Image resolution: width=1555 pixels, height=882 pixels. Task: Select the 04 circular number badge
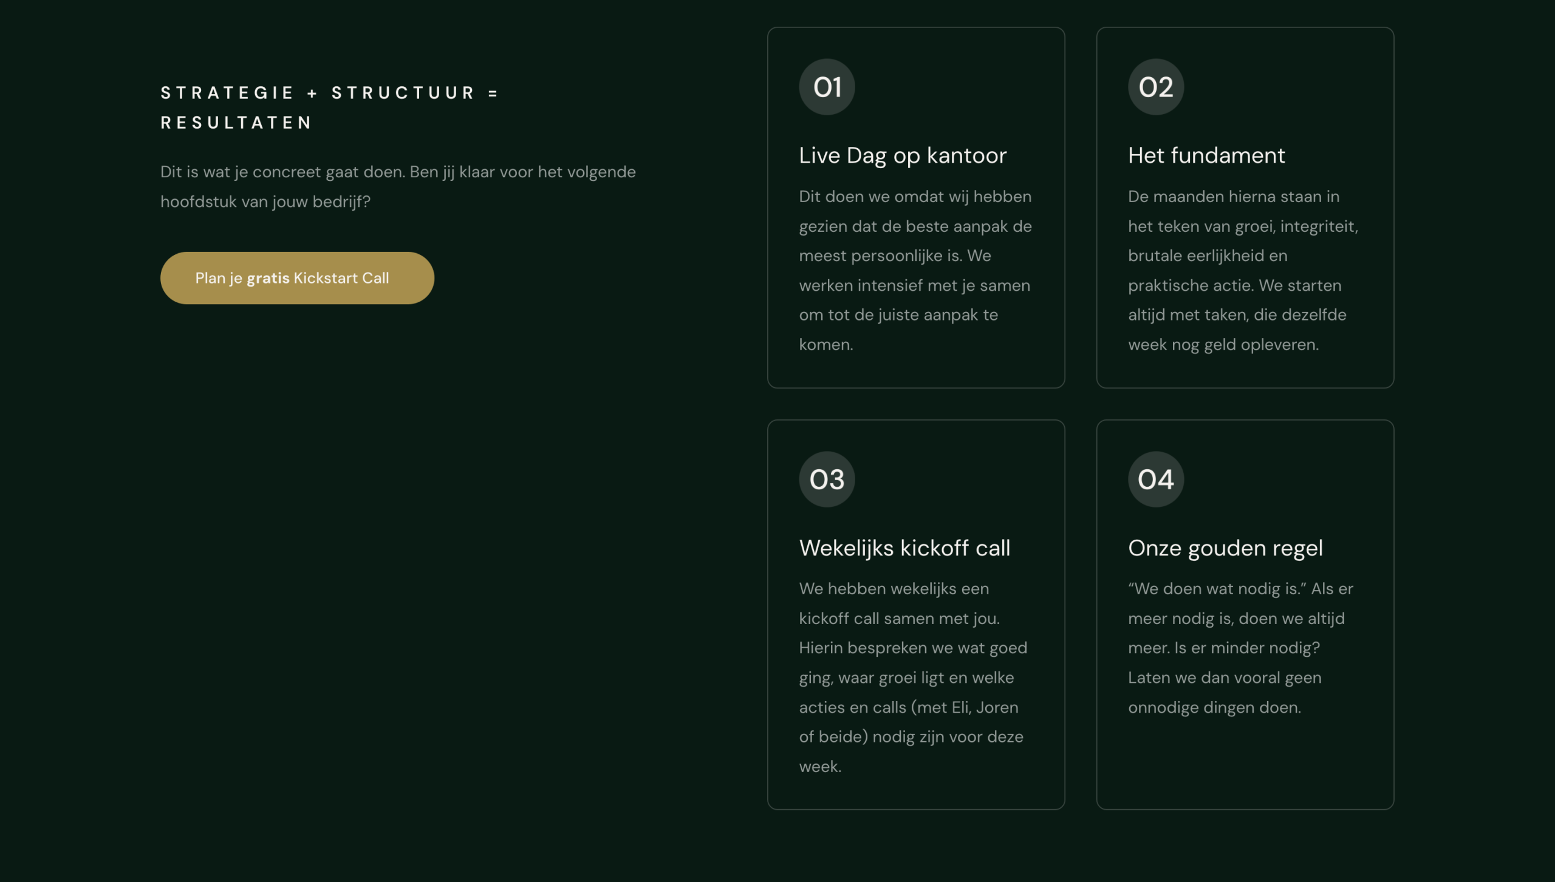[1155, 480]
